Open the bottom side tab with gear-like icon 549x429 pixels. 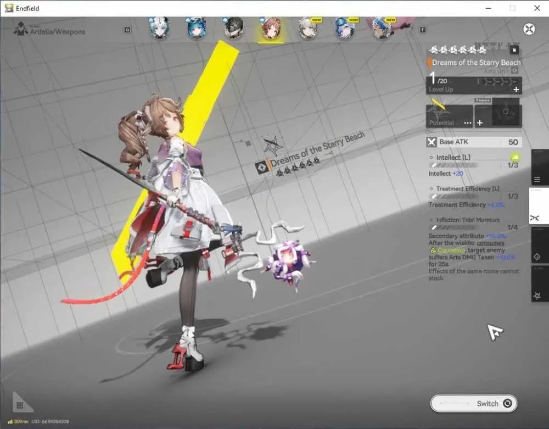pos(540,283)
